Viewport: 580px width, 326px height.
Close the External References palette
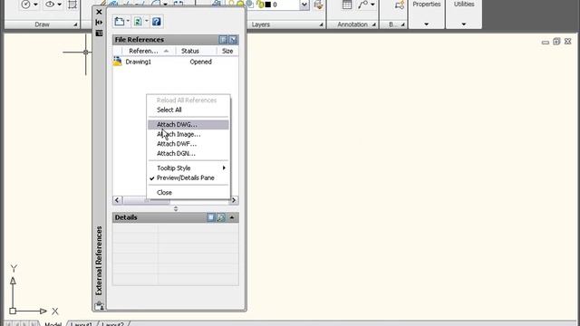click(x=99, y=12)
